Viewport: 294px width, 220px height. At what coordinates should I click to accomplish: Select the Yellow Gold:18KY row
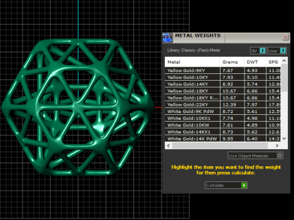point(223,91)
